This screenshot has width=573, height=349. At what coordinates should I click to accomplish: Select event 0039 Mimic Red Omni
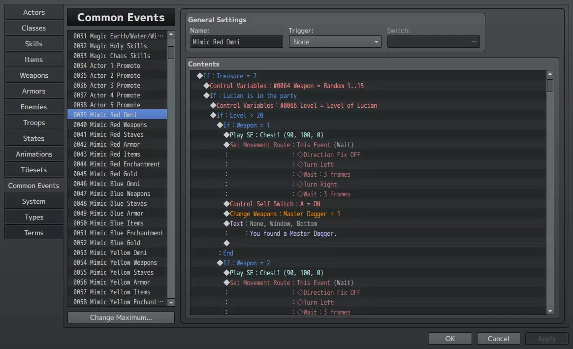pos(117,115)
